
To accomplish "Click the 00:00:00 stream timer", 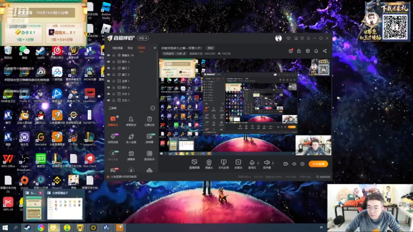I will coord(323,177).
